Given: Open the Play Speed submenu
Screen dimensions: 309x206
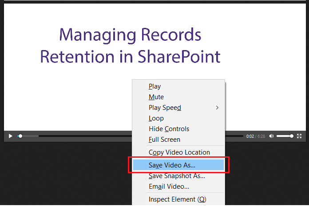Looking at the screenshot, I should click(x=178, y=108).
